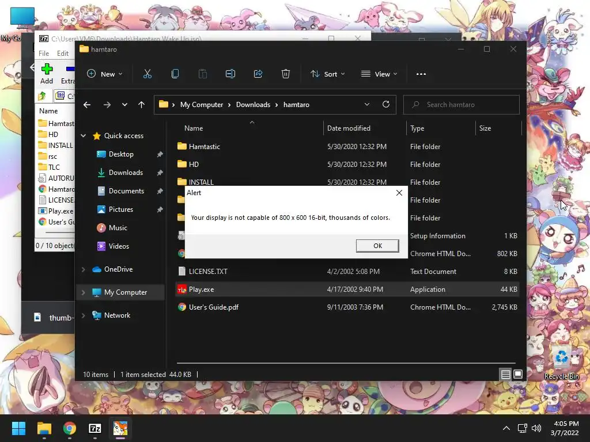Show hidden icons in system tray
Screen dimensions: 590x442
tap(506, 428)
